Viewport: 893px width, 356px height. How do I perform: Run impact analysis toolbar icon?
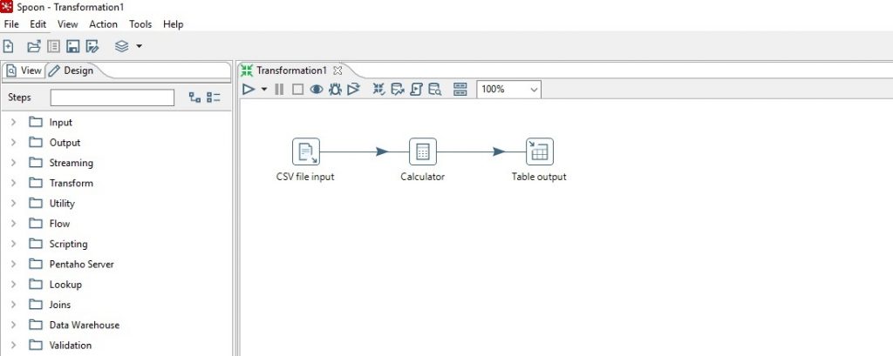pos(398,90)
